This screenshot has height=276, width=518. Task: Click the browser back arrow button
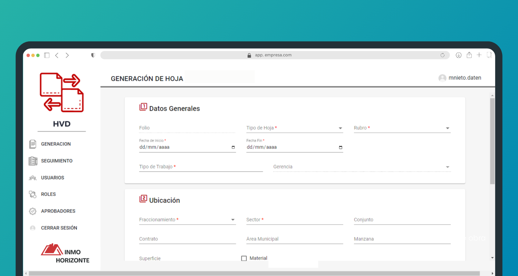[57, 55]
